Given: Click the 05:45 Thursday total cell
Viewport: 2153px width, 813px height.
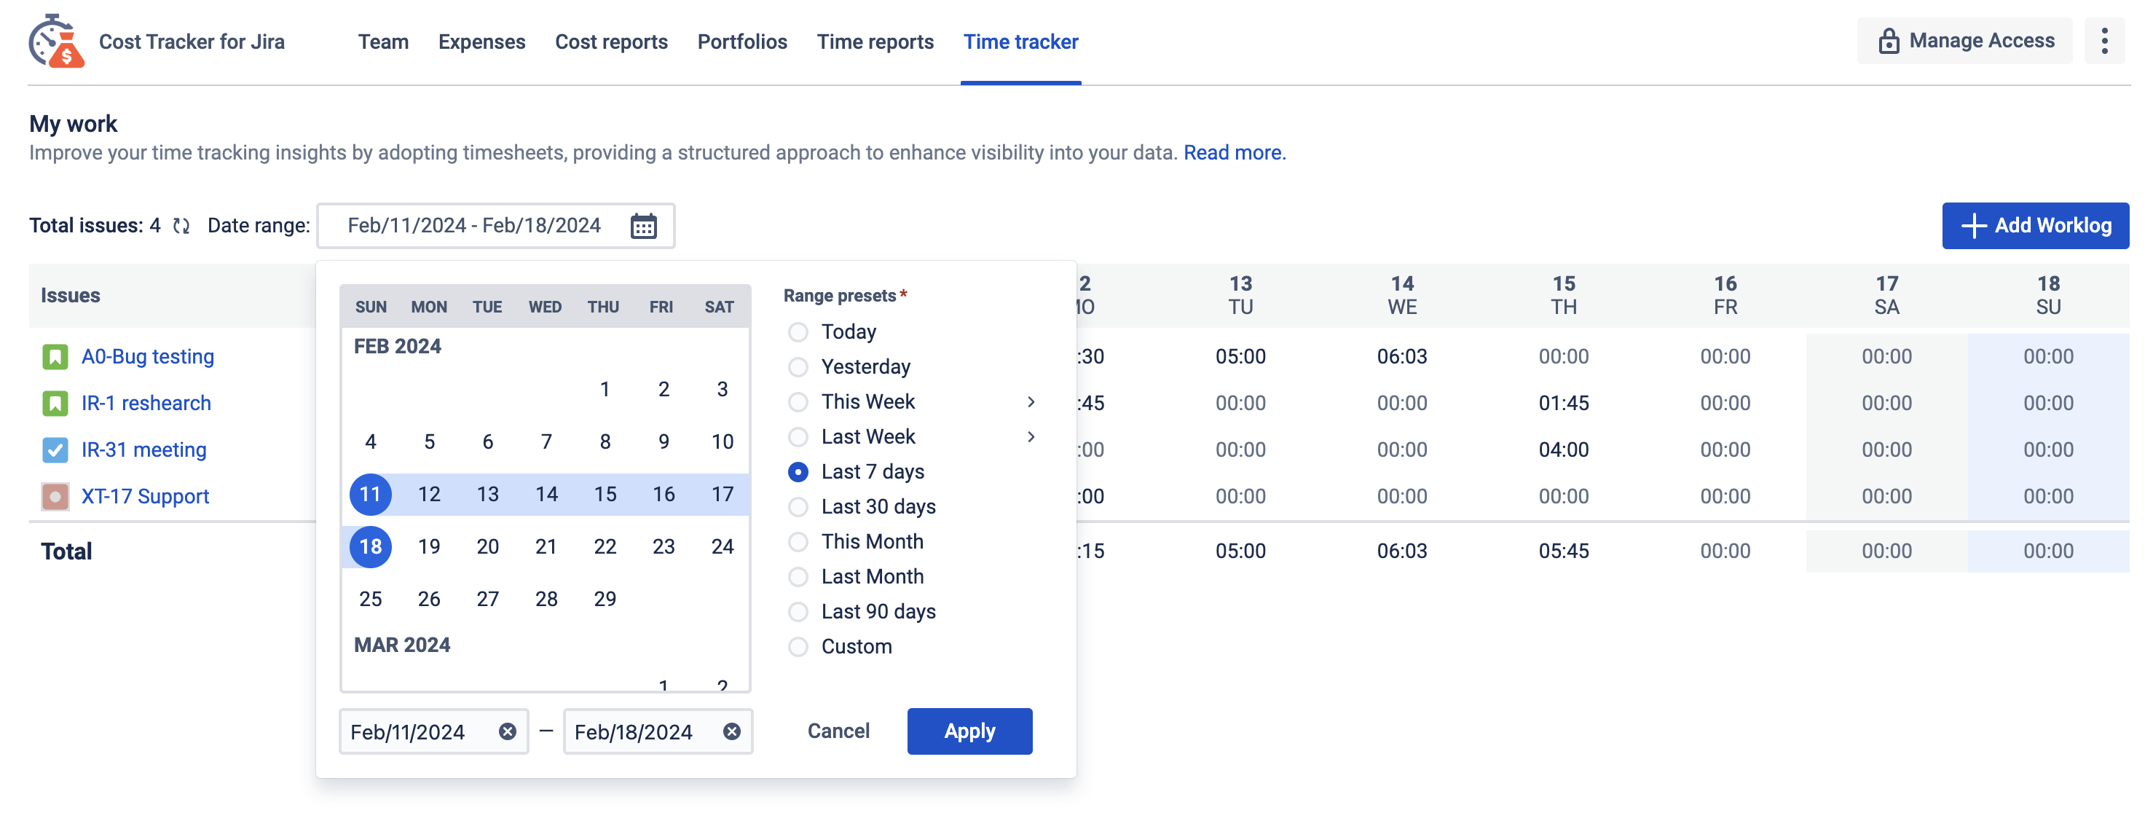Looking at the screenshot, I should pos(1563,551).
